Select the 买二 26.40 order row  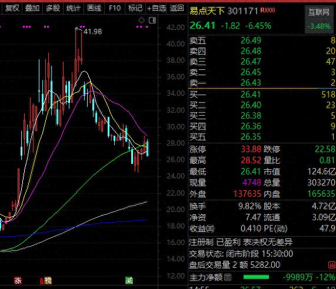point(262,105)
